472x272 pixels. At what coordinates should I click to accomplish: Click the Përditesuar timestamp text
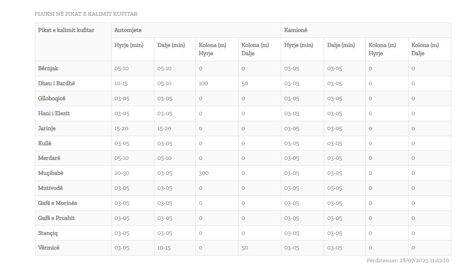408,260
